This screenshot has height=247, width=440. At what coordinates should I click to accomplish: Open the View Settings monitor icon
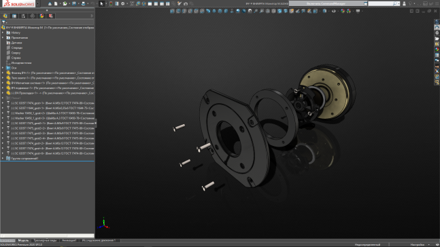coord(358,12)
